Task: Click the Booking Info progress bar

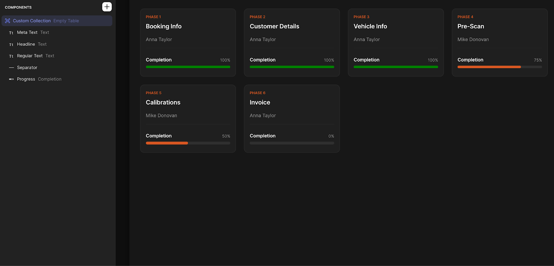Action: point(188,67)
